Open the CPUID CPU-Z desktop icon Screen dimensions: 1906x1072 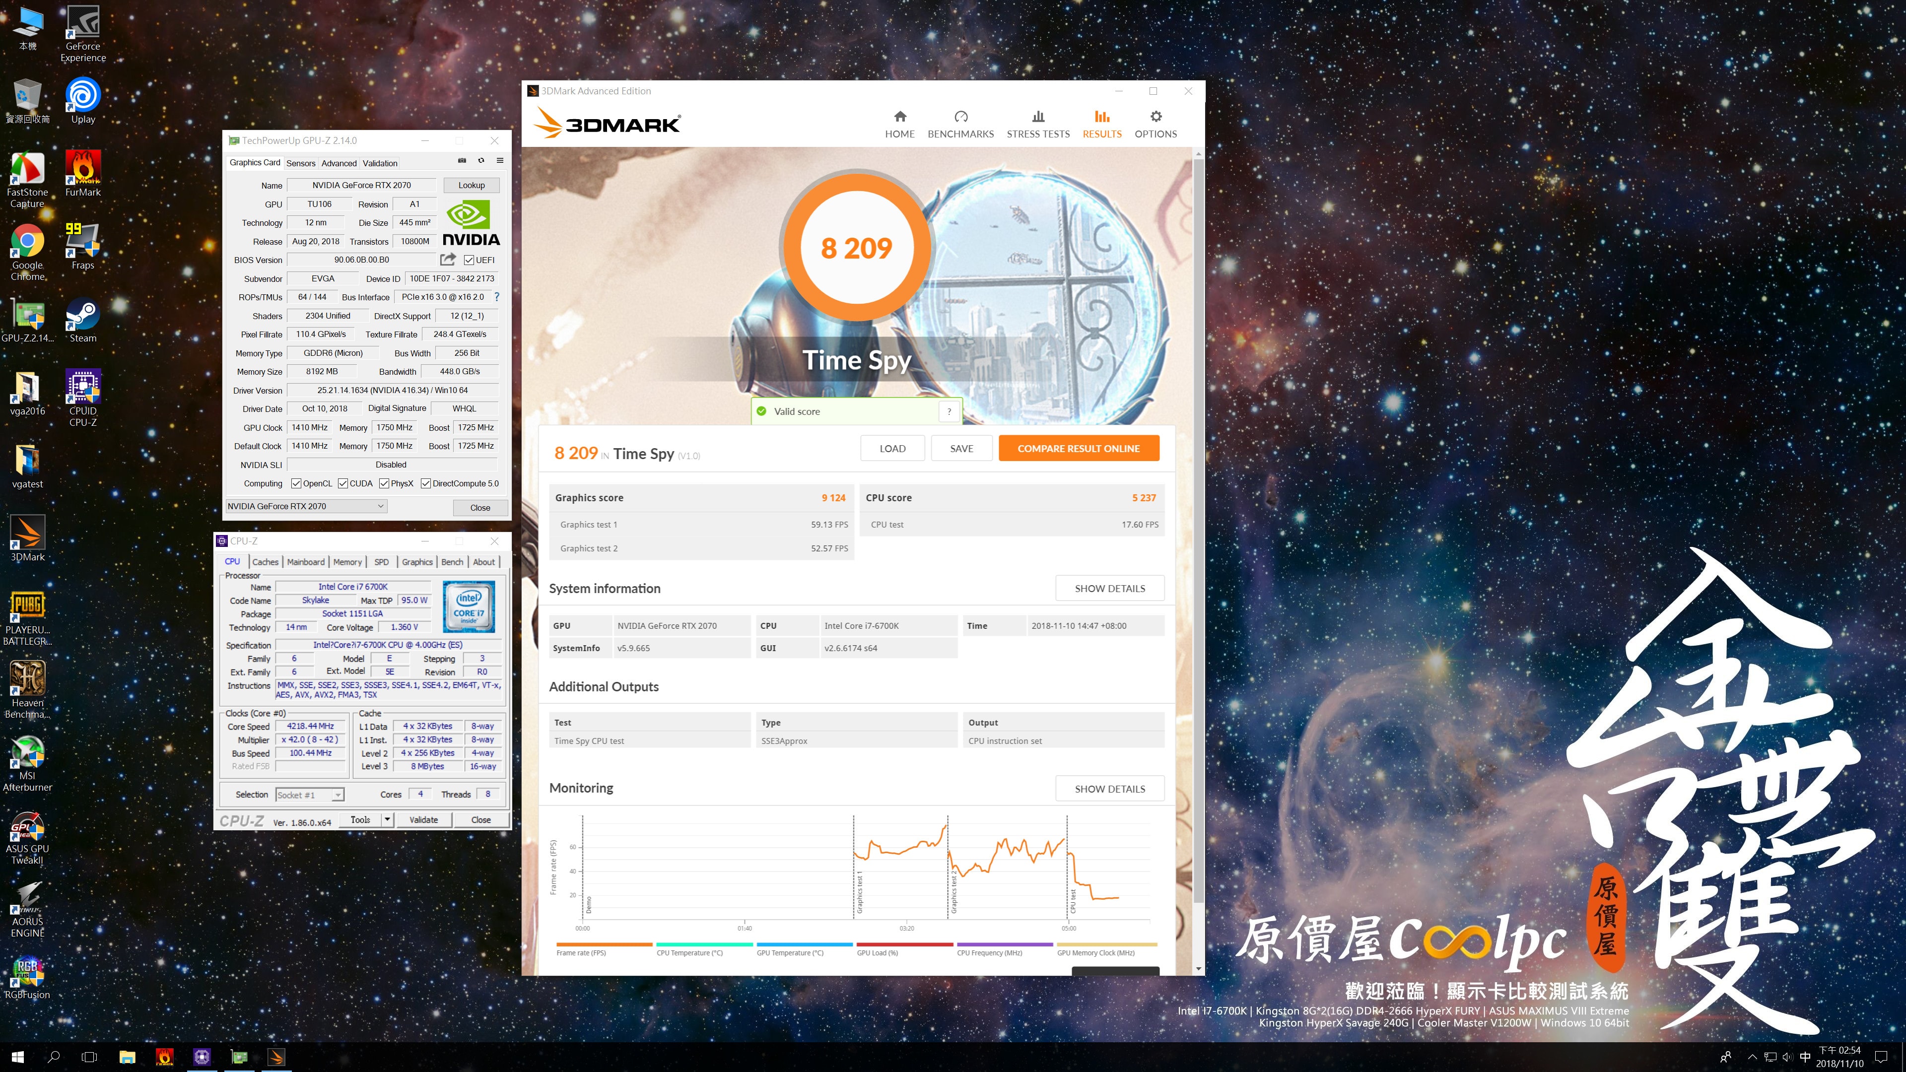tap(83, 398)
